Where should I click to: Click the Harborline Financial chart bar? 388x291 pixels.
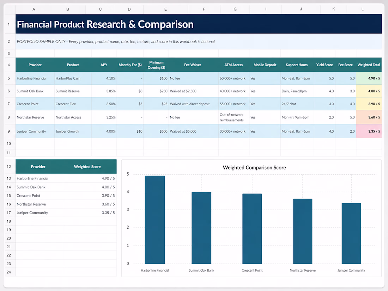pos(155,220)
